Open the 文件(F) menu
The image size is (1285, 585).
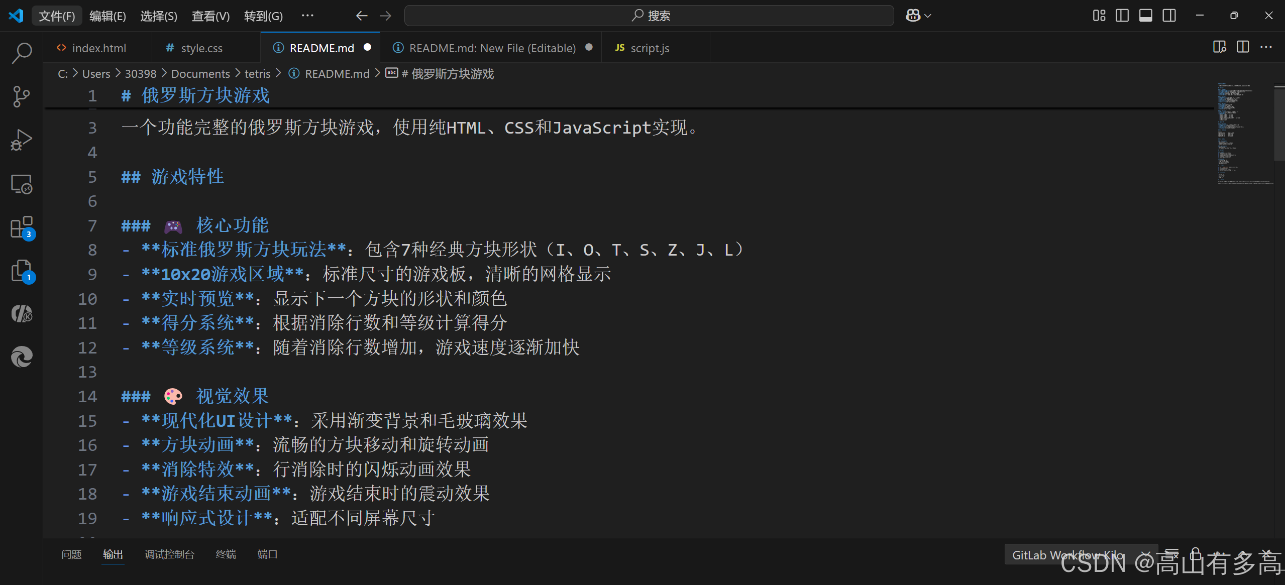pyautogui.click(x=57, y=16)
